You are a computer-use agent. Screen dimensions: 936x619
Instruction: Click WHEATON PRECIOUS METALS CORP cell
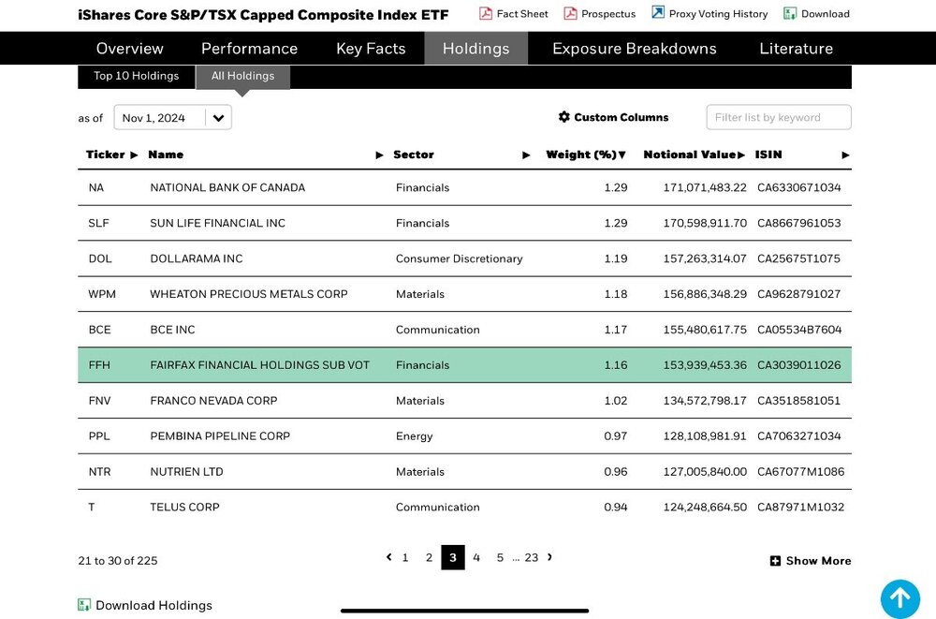tap(248, 294)
